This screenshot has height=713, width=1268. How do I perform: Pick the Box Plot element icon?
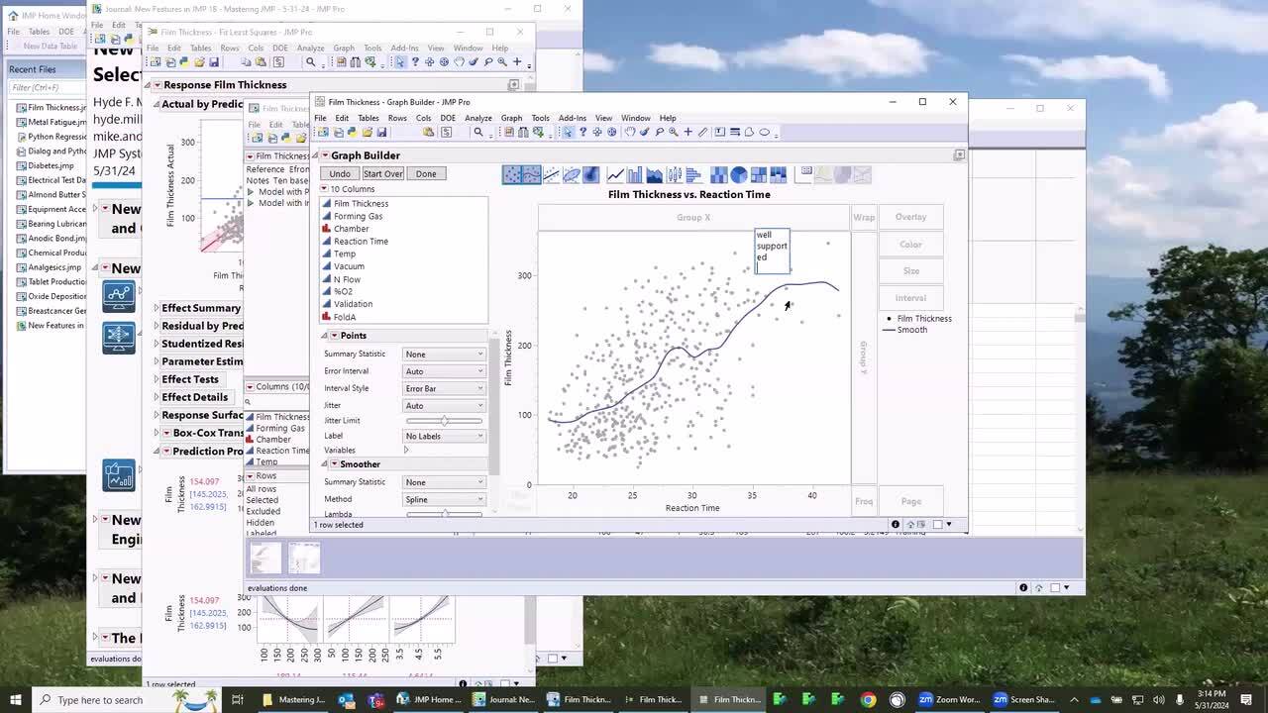(x=675, y=175)
